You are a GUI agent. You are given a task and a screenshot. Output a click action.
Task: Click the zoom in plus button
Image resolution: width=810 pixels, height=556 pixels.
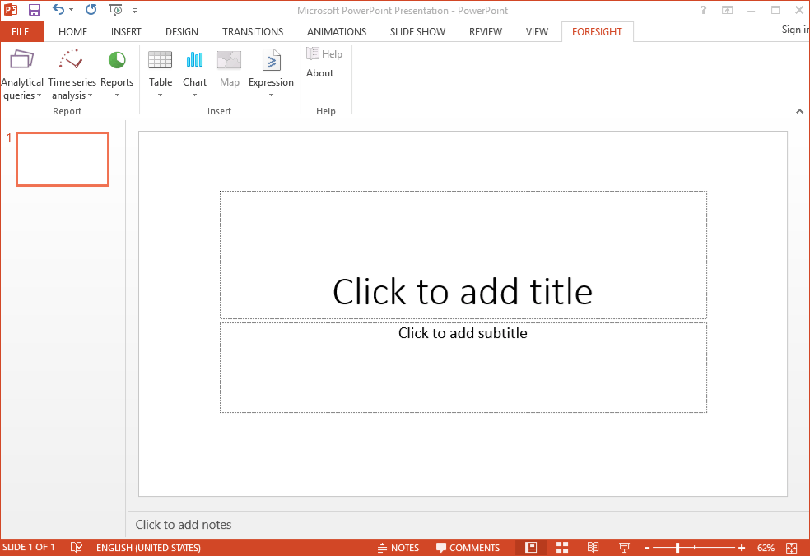coord(742,548)
